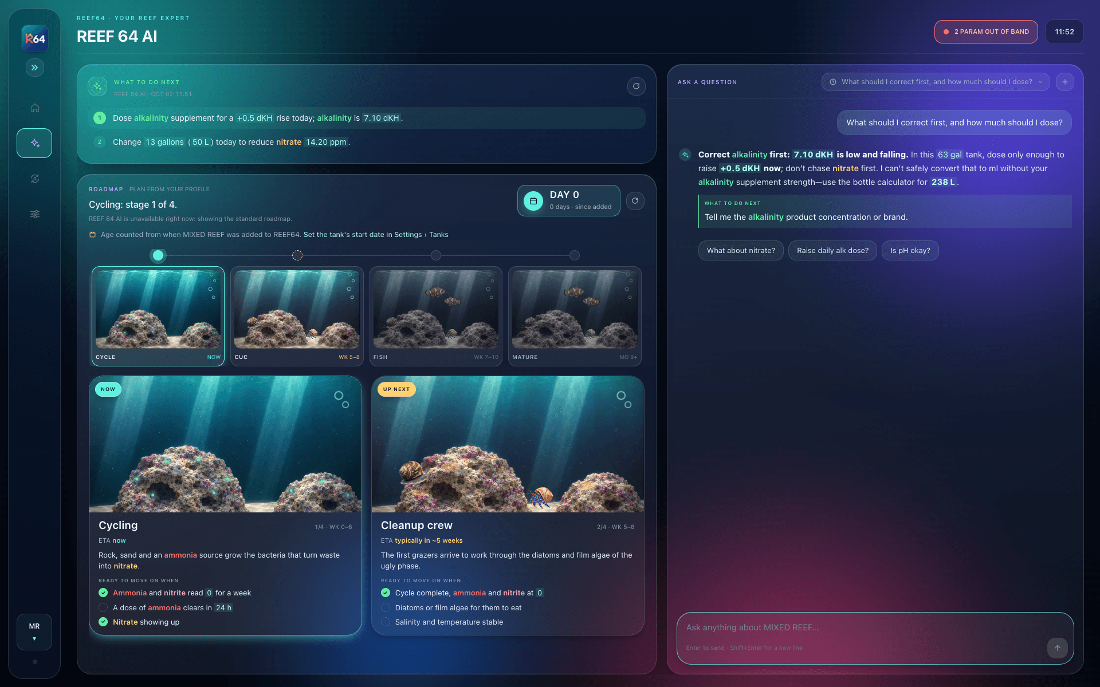The width and height of the screenshot is (1100, 687).
Task: Open the sync/cycle sidebar icon
Action: [34, 179]
